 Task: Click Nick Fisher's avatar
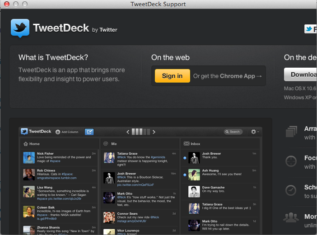pyautogui.click(x=29, y=158)
